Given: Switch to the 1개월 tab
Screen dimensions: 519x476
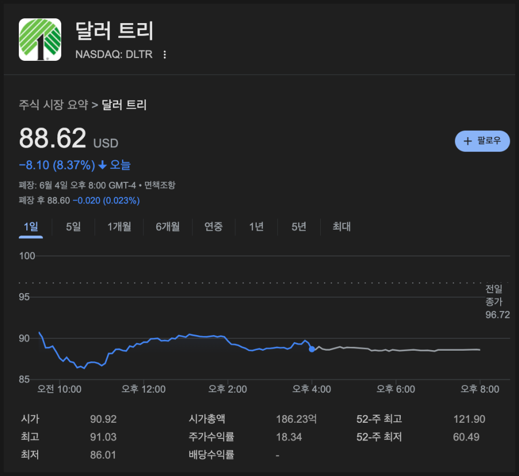Looking at the screenshot, I should coord(119,227).
